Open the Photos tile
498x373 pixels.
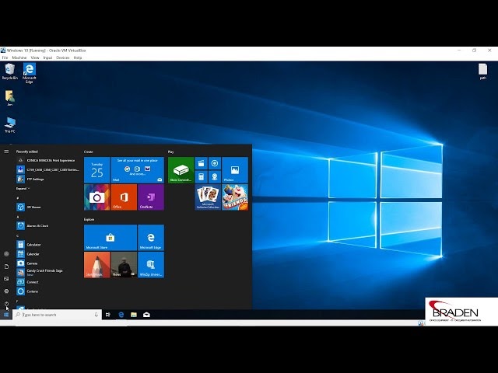pyautogui.click(x=235, y=170)
